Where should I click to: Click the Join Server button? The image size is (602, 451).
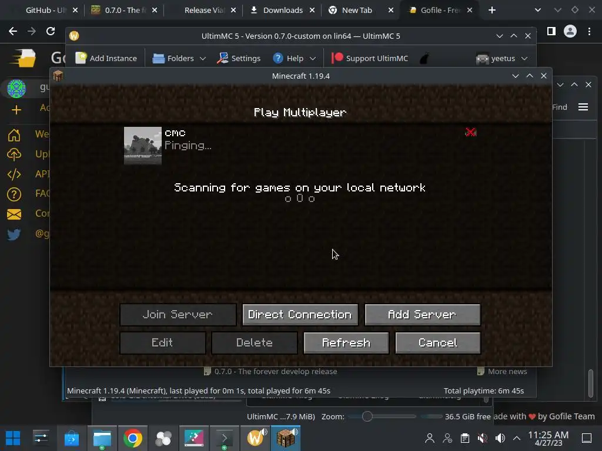click(x=178, y=315)
